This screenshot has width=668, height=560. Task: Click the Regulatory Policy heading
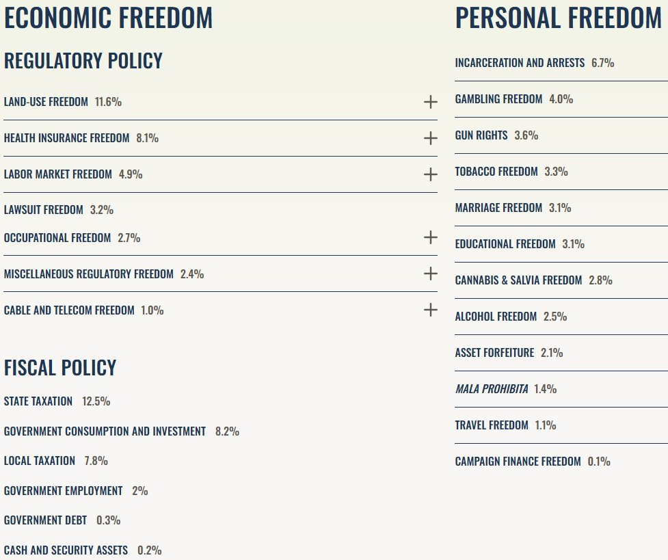point(83,61)
